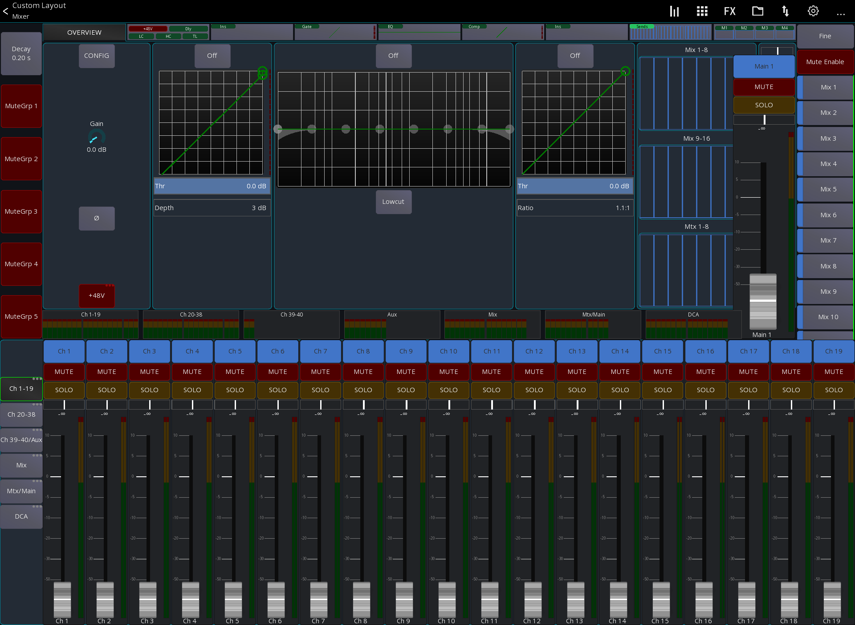This screenshot has width=855, height=625.
Task: Open the channel grid overview icon
Action: click(701, 11)
